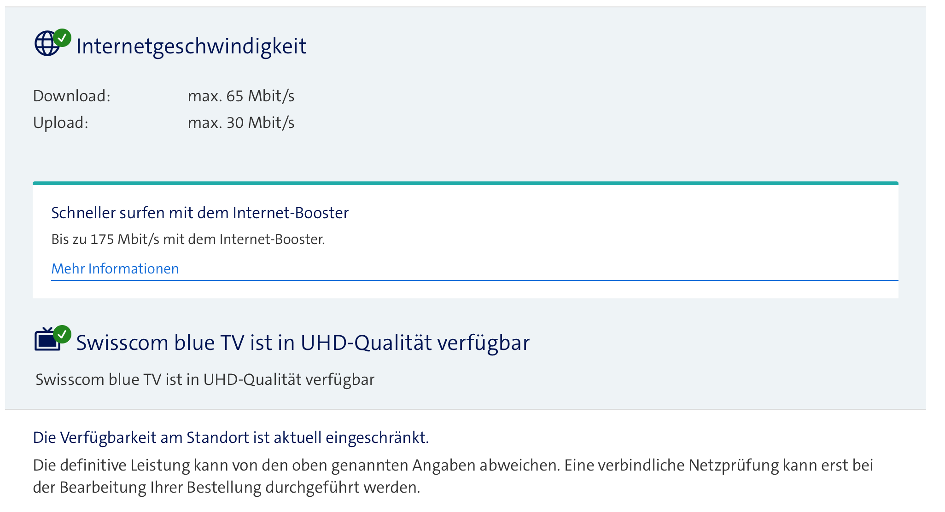Viewport: 945px width, 512px height.
Task: Click the green checkmark on the globe
Action: [x=62, y=38]
